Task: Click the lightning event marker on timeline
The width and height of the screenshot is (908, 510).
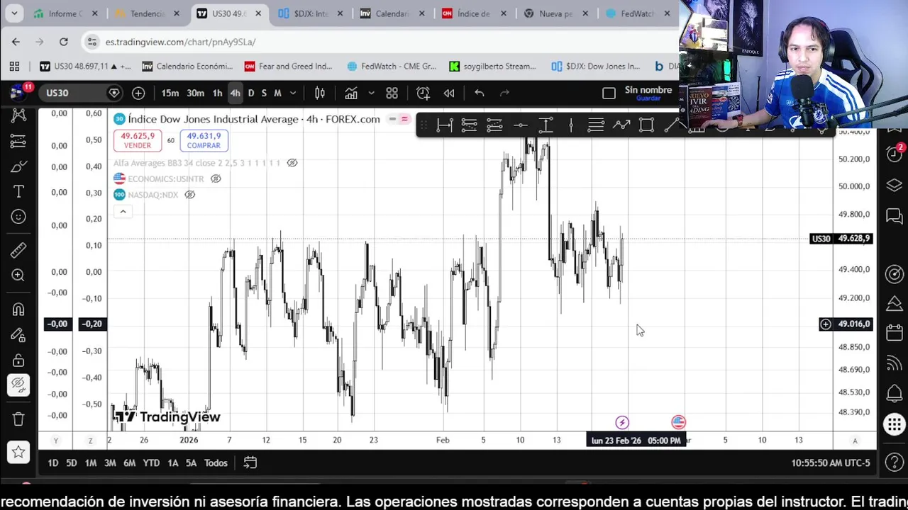Action: pos(622,422)
